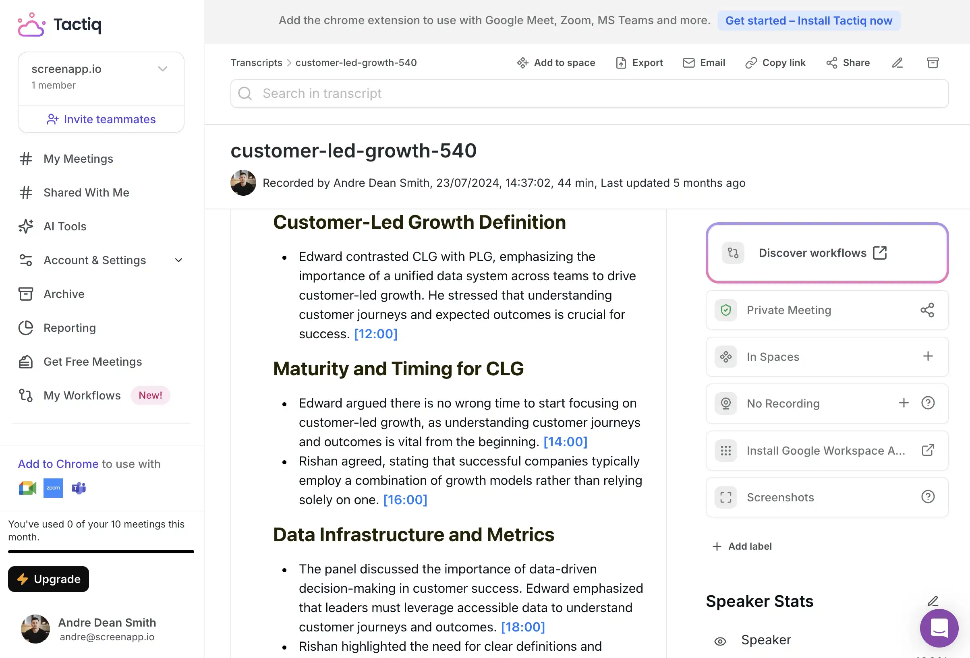
Task: Click help icon in the Screenshots row
Action: tap(927, 497)
